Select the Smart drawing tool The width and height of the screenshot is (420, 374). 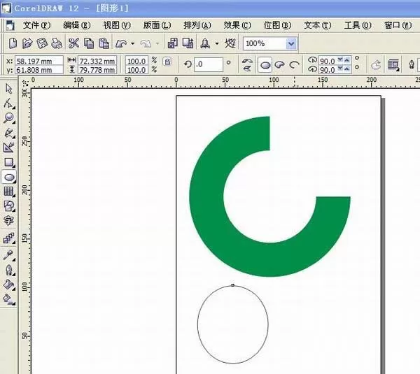click(x=8, y=147)
